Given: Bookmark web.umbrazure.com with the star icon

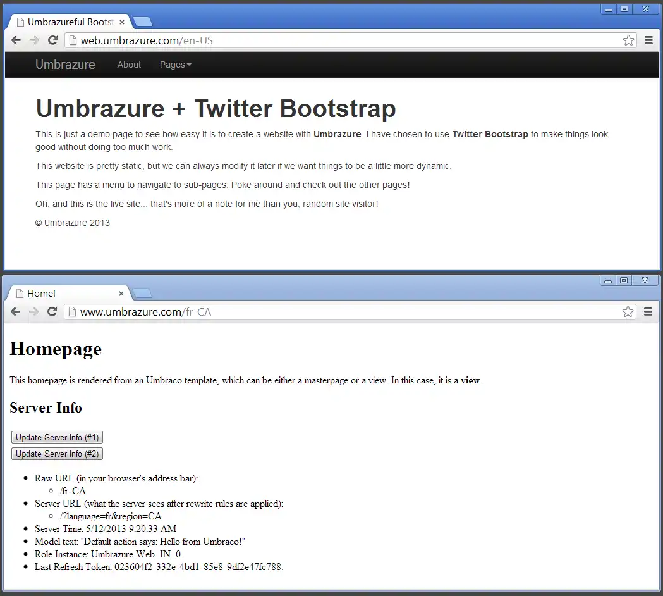Looking at the screenshot, I should [x=628, y=40].
